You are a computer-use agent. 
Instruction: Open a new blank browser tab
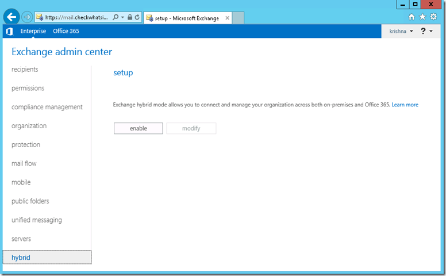point(238,18)
